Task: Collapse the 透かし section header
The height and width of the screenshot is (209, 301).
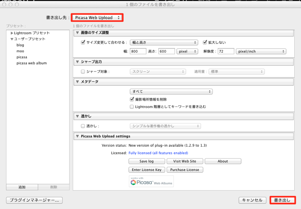Action: point(78,116)
